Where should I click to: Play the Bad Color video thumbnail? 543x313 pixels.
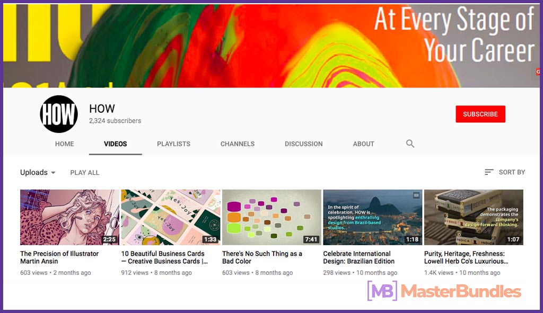point(272,217)
